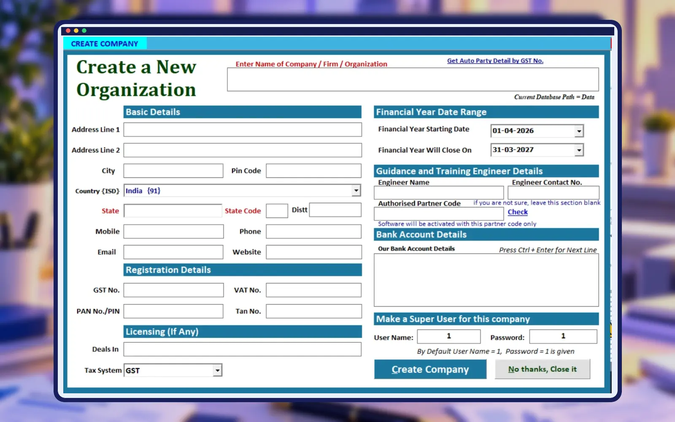Open Get Auto Party Detail by GST No. link
This screenshot has height=422, width=675.
pos(495,61)
